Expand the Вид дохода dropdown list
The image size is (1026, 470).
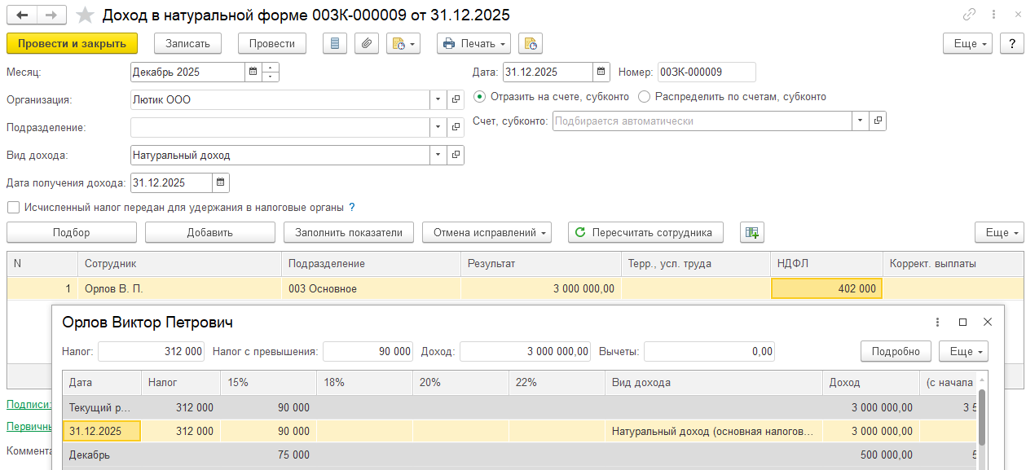point(438,155)
